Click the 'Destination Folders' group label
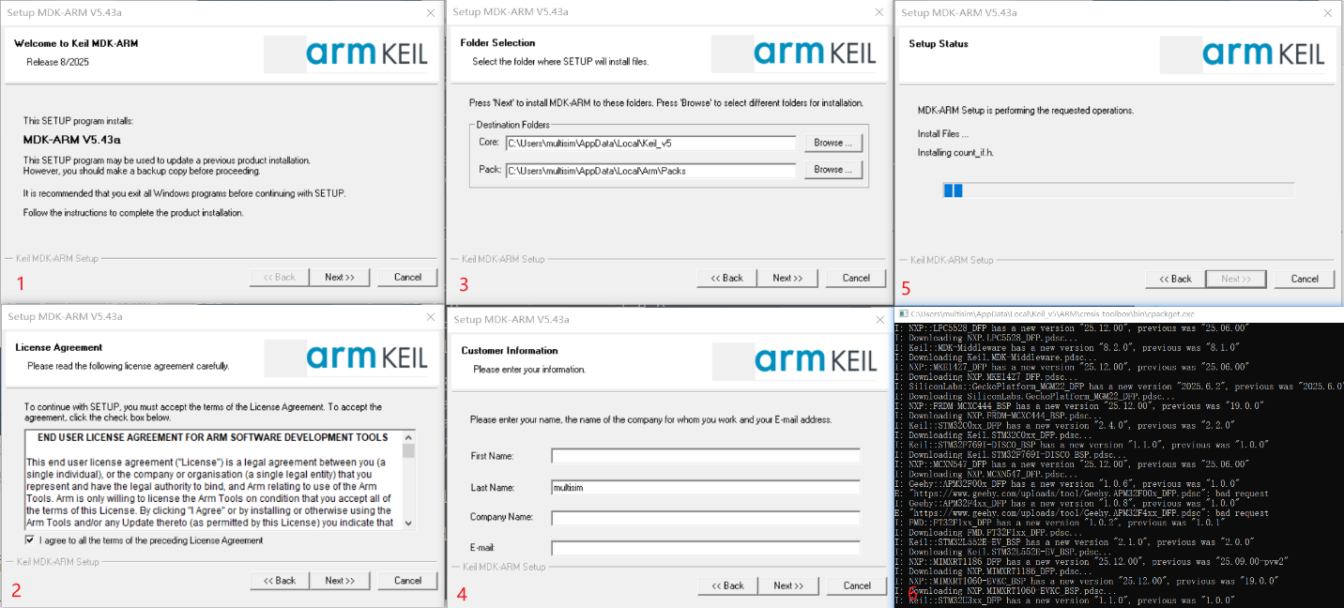This screenshot has height=608, width=1344. [512, 125]
